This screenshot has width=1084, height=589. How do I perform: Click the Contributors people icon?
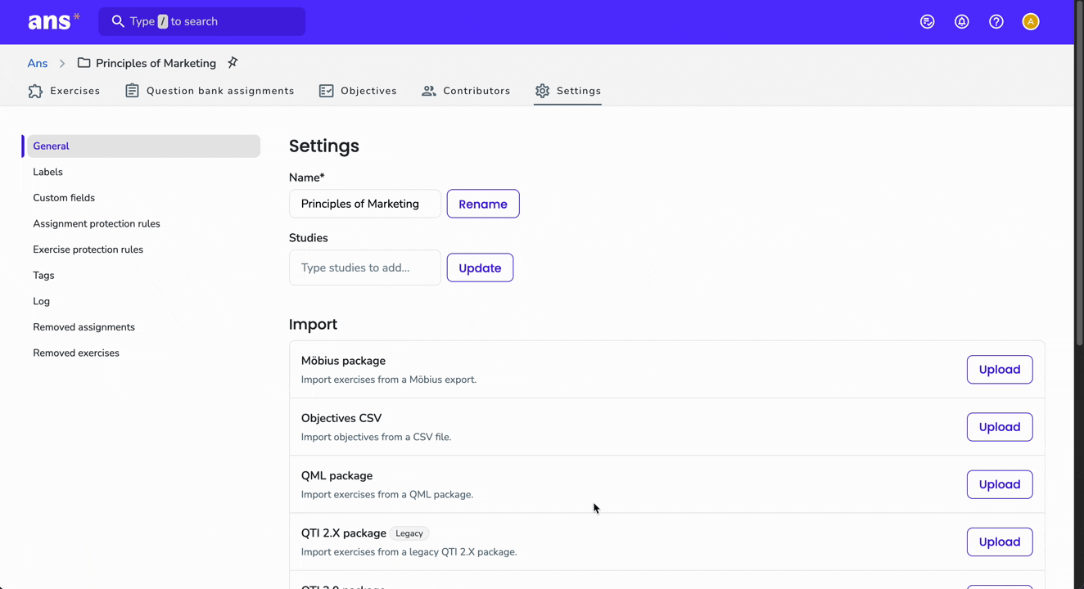(429, 91)
